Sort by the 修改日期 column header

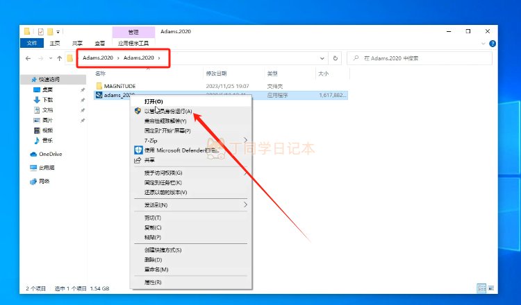click(x=216, y=73)
